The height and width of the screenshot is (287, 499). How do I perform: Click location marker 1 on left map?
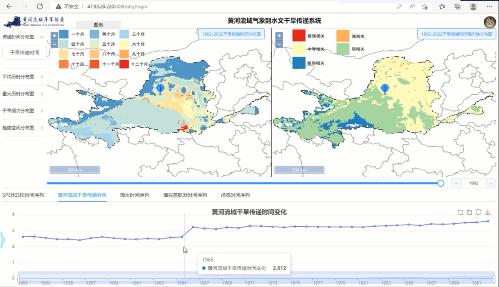point(160,88)
